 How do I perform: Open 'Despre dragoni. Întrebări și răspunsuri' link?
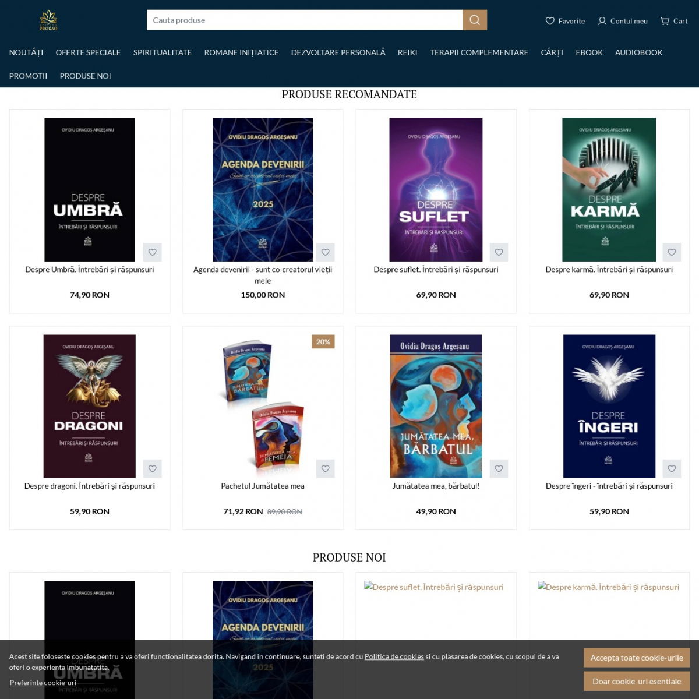tap(90, 486)
